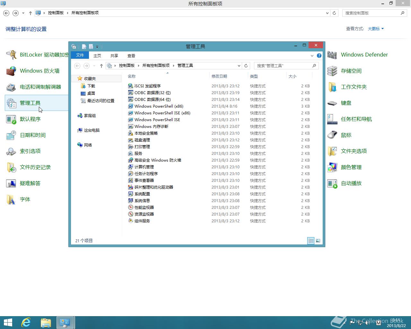Open File Explorer from taskbar

tap(46, 322)
